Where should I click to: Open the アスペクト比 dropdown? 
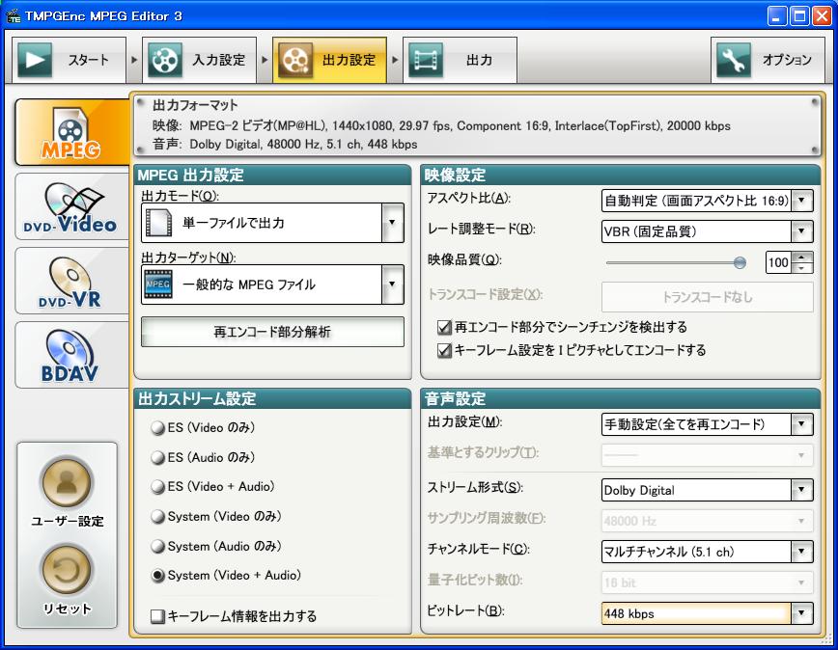(800, 201)
